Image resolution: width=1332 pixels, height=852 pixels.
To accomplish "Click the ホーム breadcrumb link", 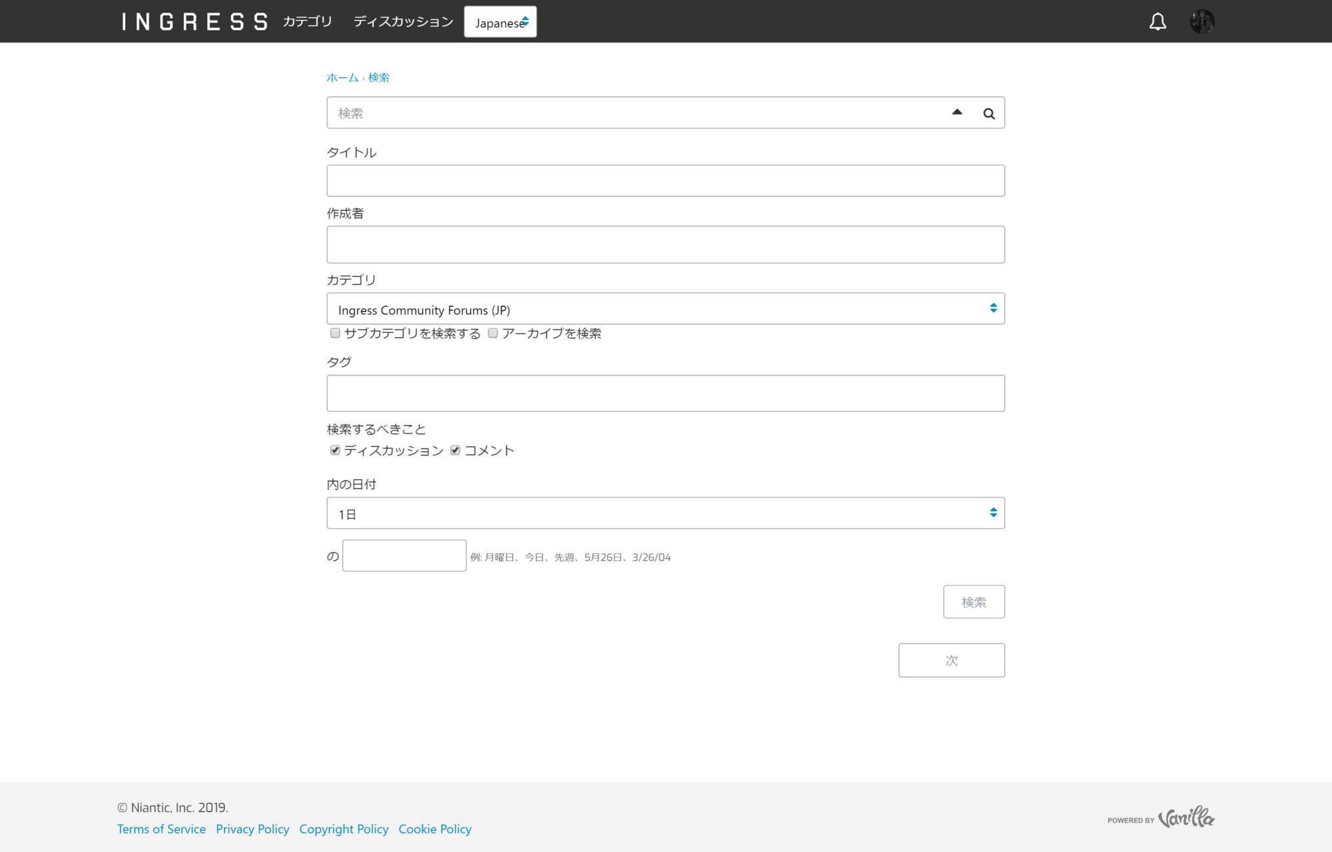I will [342, 77].
